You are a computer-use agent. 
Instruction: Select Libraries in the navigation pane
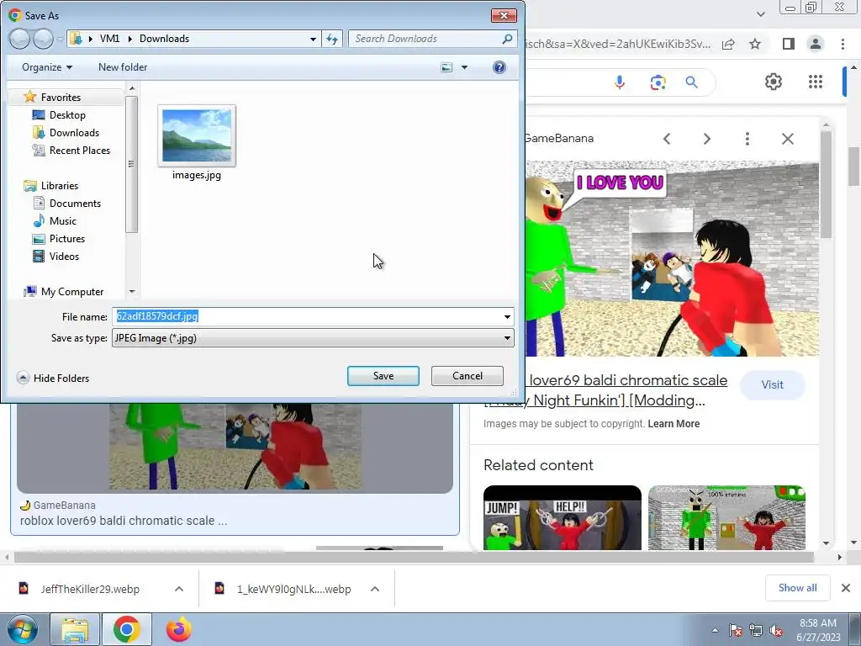(x=60, y=186)
